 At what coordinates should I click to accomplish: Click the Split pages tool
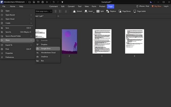(x=100, y=11)
